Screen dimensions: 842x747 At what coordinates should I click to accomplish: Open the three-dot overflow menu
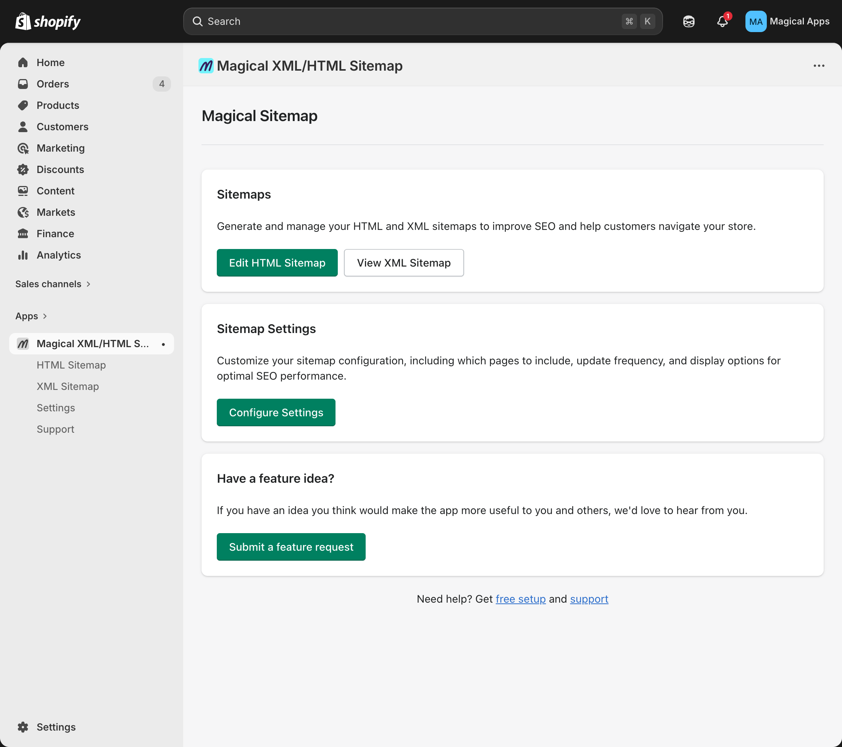[x=818, y=66]
